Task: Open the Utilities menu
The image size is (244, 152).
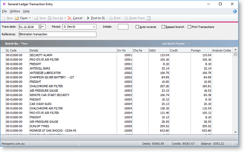Action: tap(15, 11)
